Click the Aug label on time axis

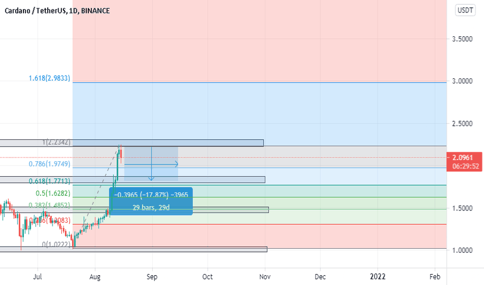pos(95,277)
